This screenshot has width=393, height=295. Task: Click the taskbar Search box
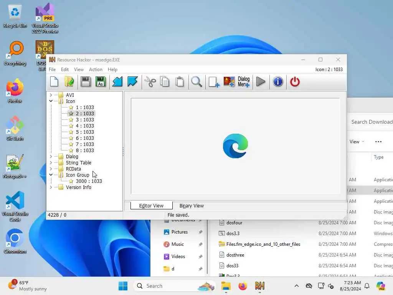pyautogui.click(x=175, y=286)
